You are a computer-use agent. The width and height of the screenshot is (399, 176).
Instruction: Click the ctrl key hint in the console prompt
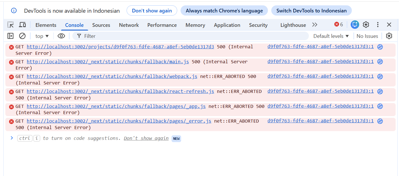coord(25,138)
